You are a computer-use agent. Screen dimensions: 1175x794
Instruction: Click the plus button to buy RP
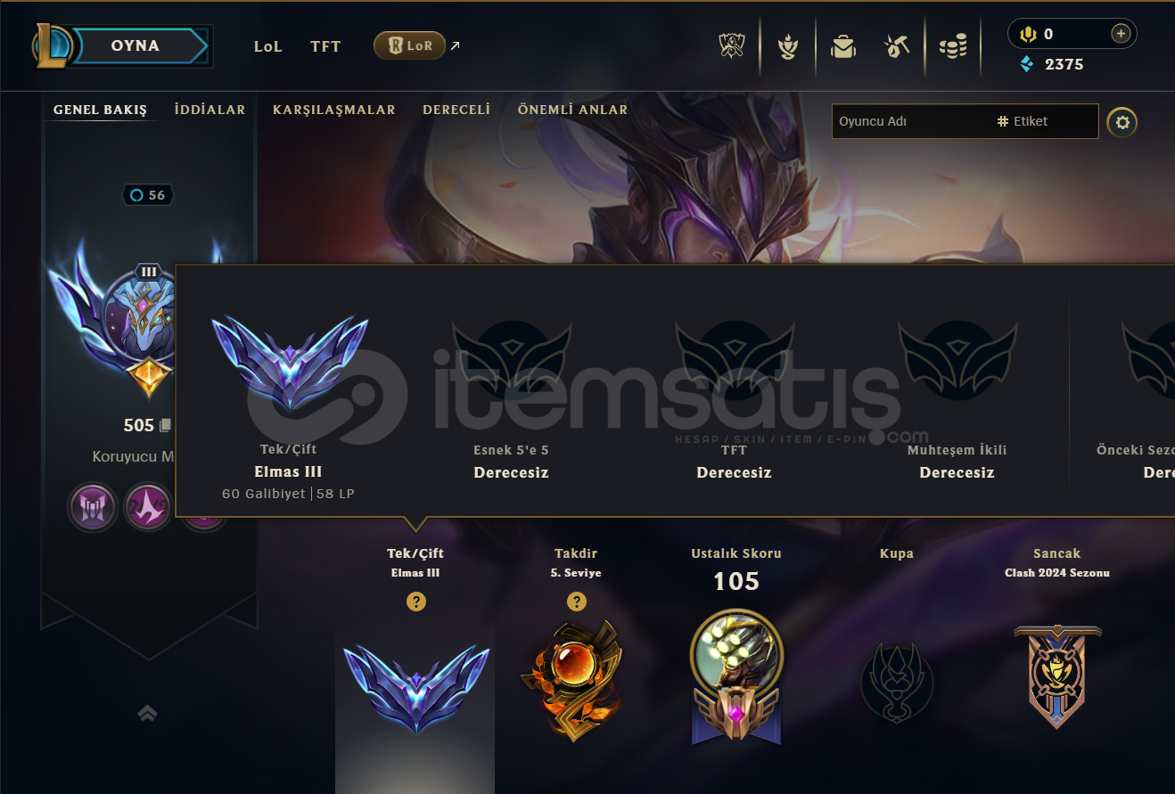coord(1121,34)
